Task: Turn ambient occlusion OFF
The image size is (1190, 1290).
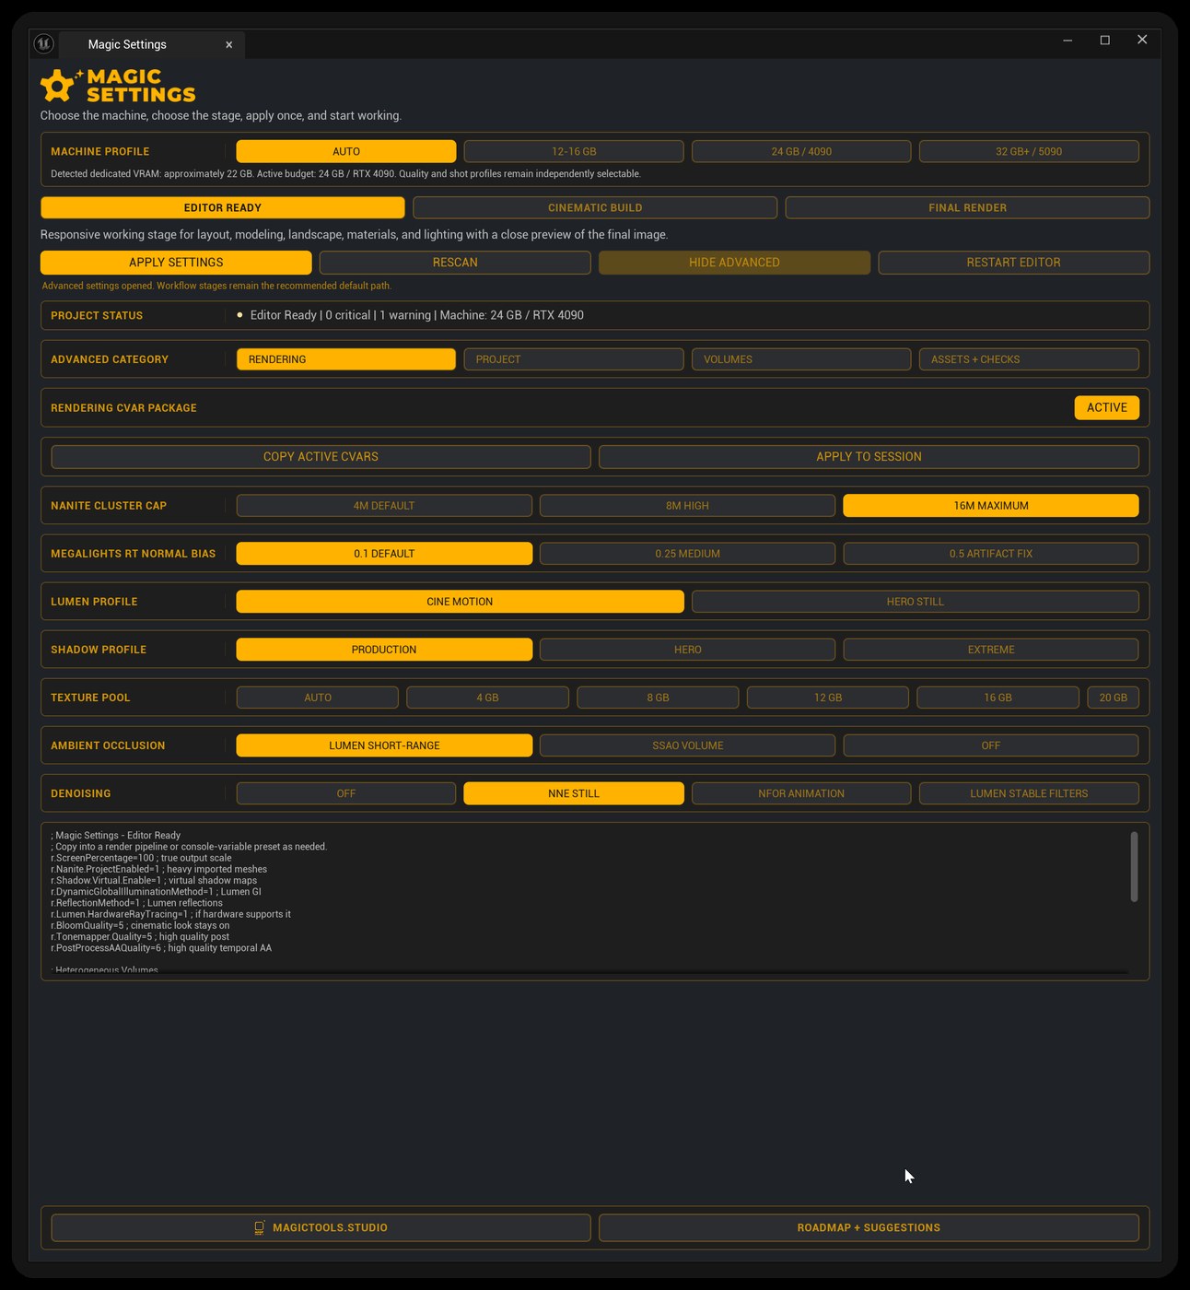Action: coord(991,745)
